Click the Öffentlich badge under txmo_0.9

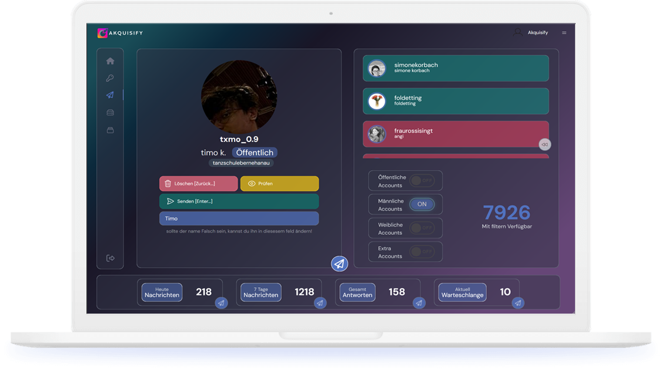[x=255, y=152]
